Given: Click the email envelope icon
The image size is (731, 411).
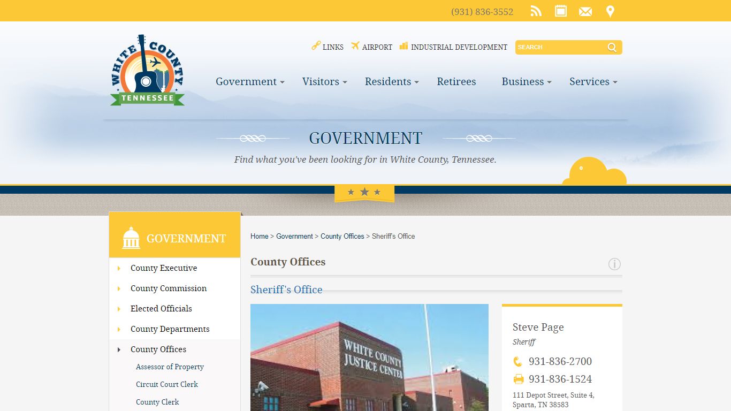Looking at the screenshot, I should click(585, 11).
